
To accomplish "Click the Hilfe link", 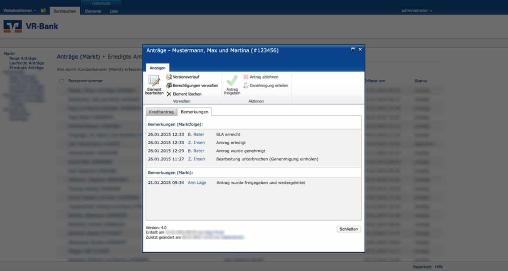I will pos(439,267).
